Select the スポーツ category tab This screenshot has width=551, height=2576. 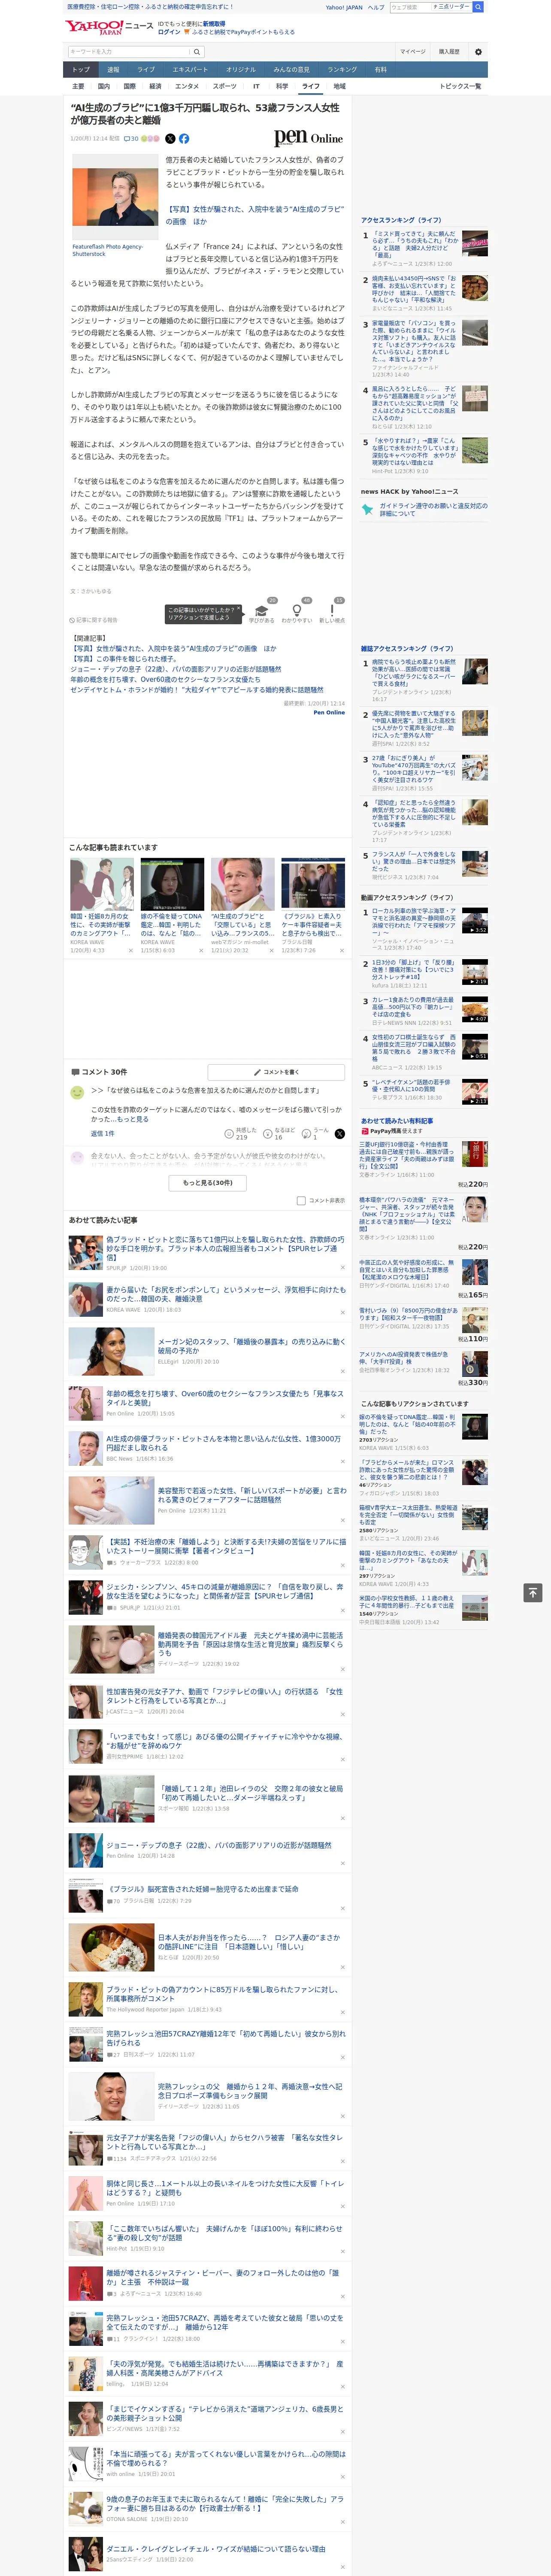[x=225, y=86]
